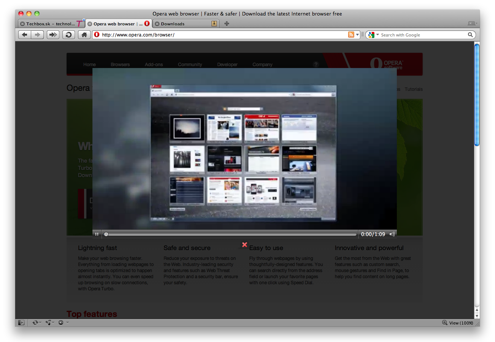Go to the Home page button
495x342 pixels.
point(84,35)
